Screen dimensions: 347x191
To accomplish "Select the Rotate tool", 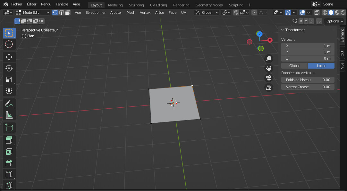I will click(9, 68).
